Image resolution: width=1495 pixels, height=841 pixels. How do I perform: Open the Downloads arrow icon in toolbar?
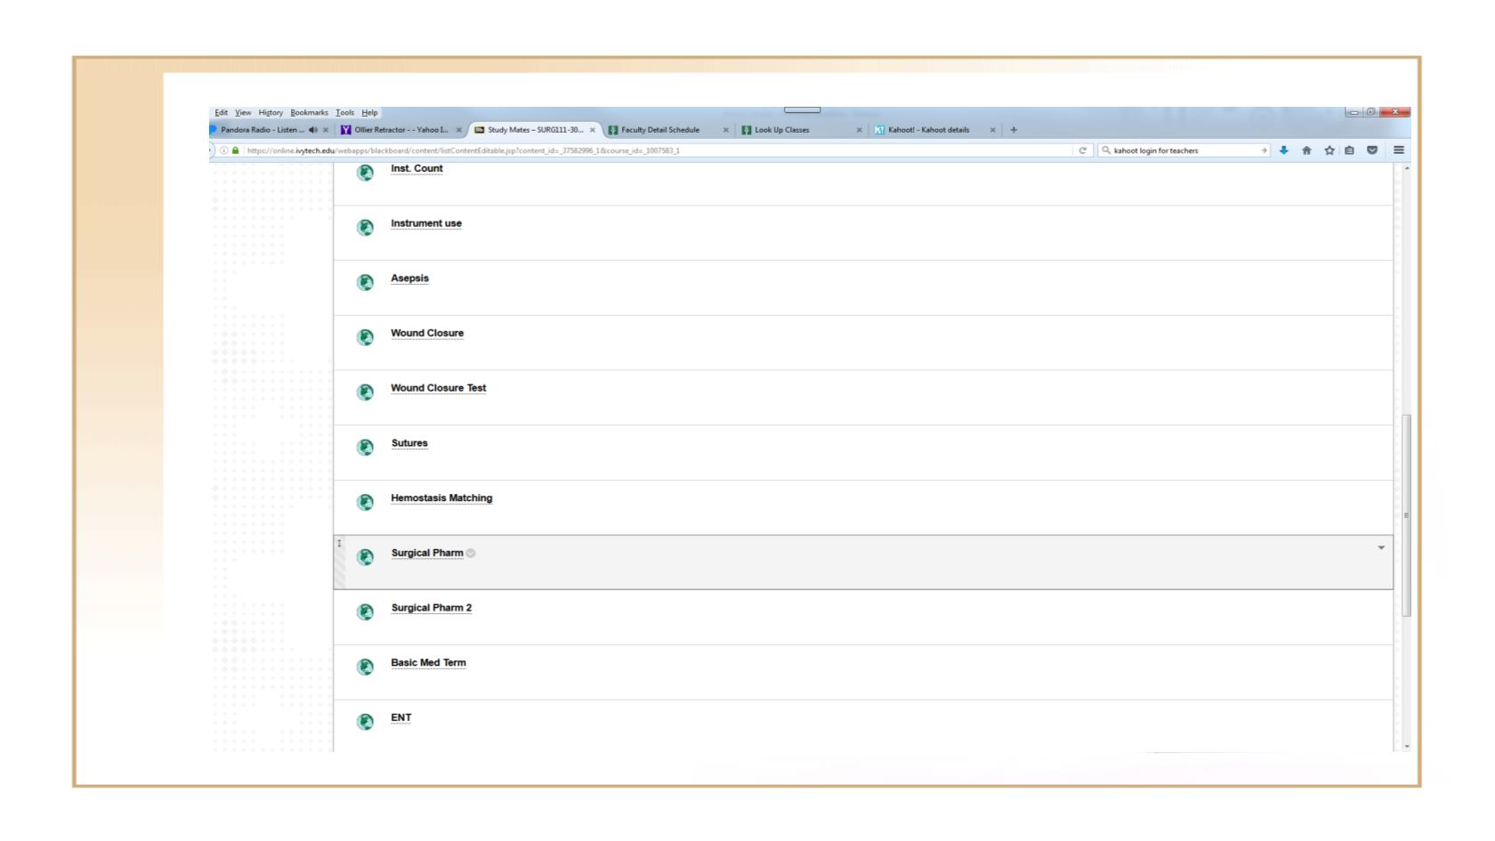point(1283,150)
